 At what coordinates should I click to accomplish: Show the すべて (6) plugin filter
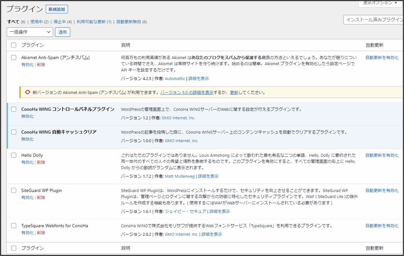[x=16, y=22]
